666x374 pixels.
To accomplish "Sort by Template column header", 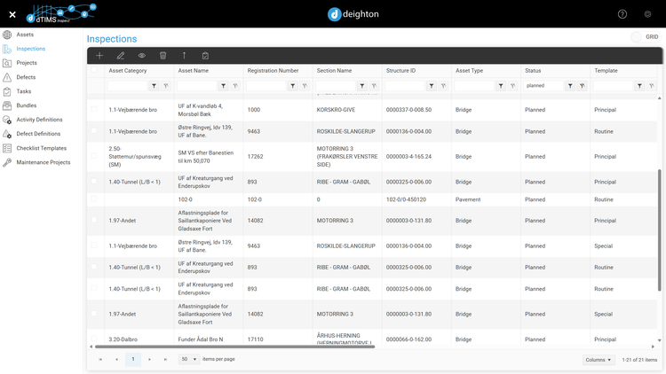I will coord(606,70).
